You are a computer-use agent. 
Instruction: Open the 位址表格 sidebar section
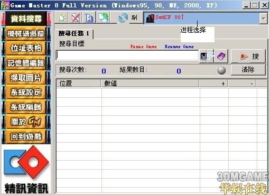26,48
